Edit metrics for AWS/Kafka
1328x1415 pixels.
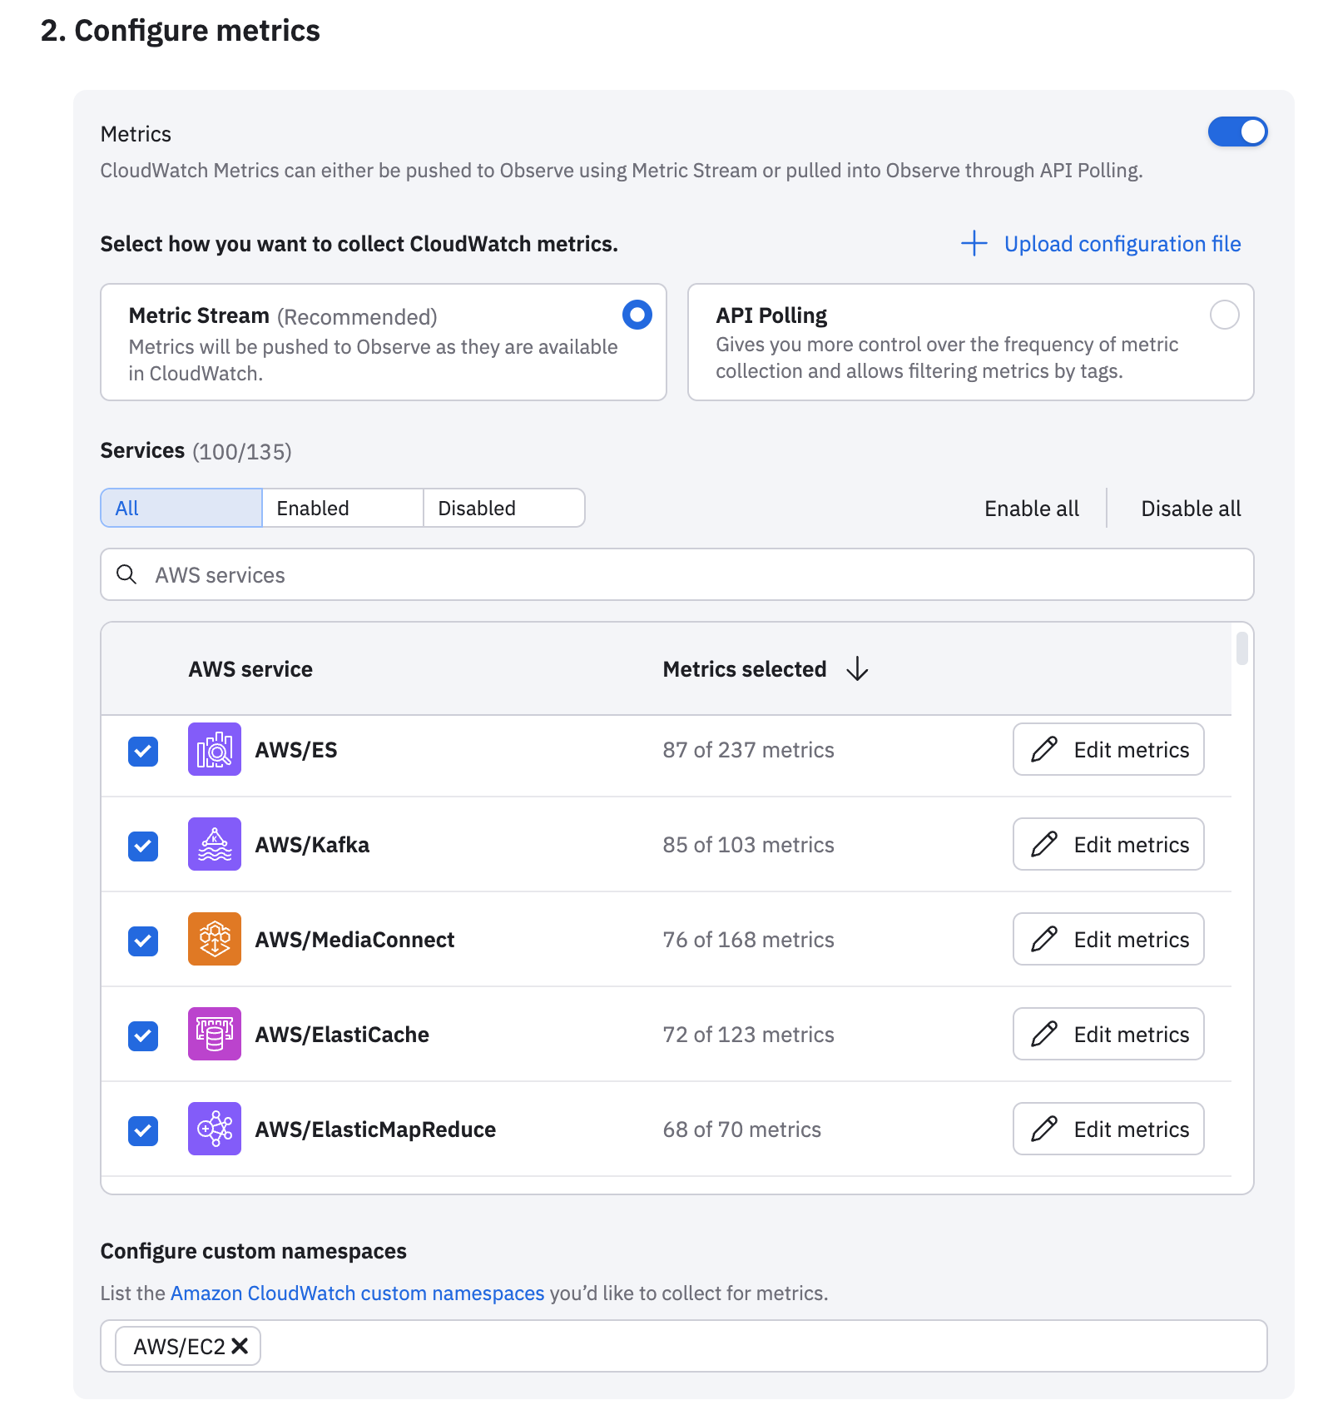coord(1108,844)
